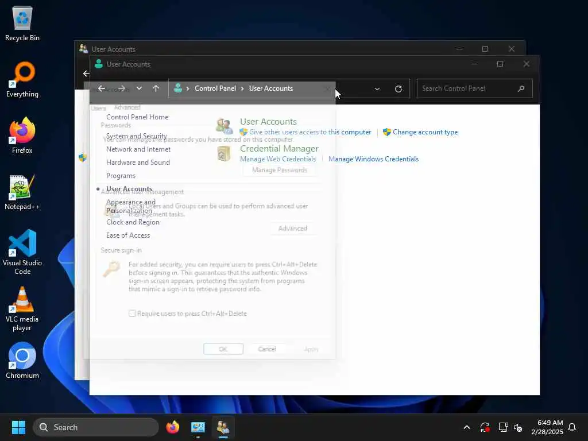
Task: Click the muted volume tray icon
Action: 518,427
